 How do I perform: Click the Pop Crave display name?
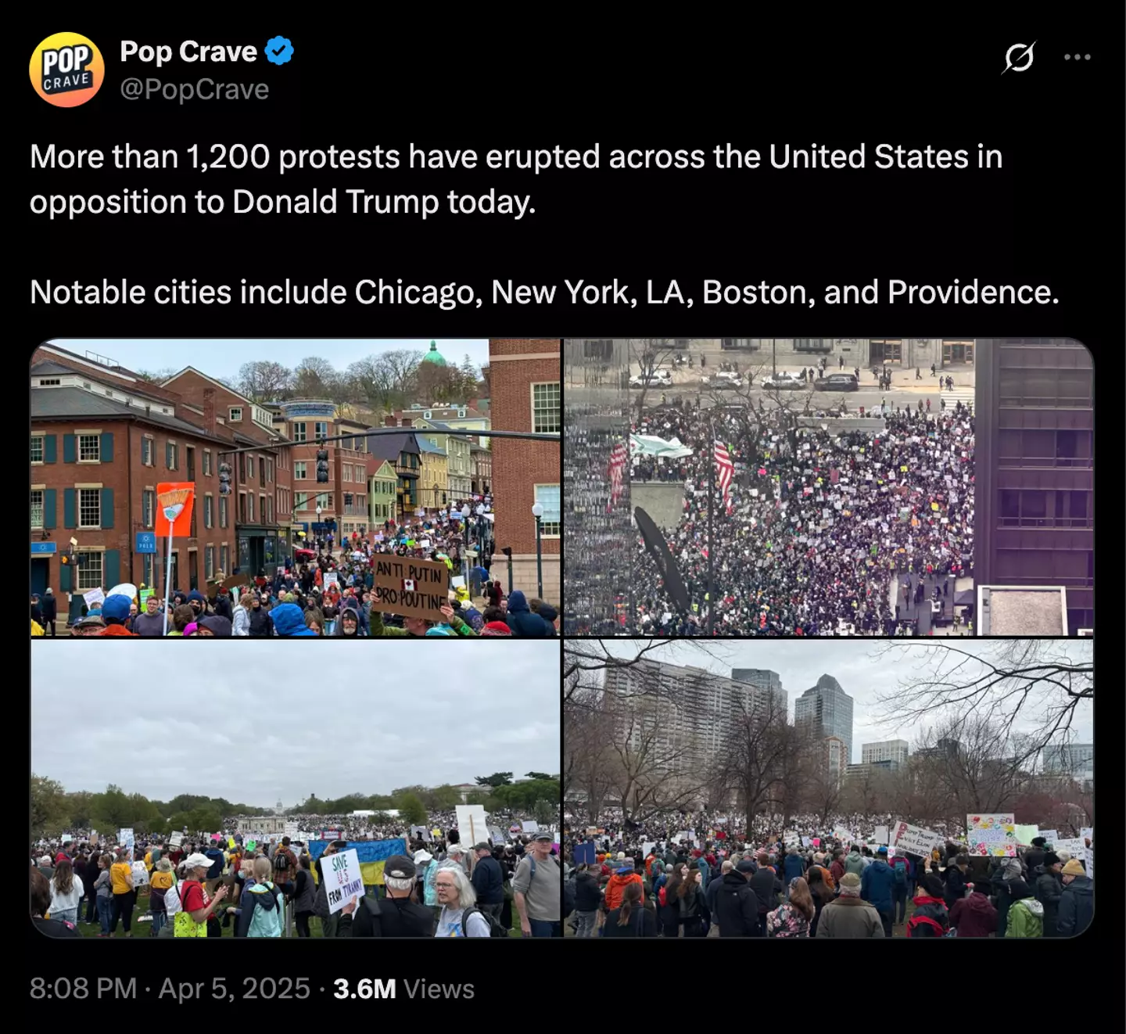pyautogui.click(x=188, y=52)
